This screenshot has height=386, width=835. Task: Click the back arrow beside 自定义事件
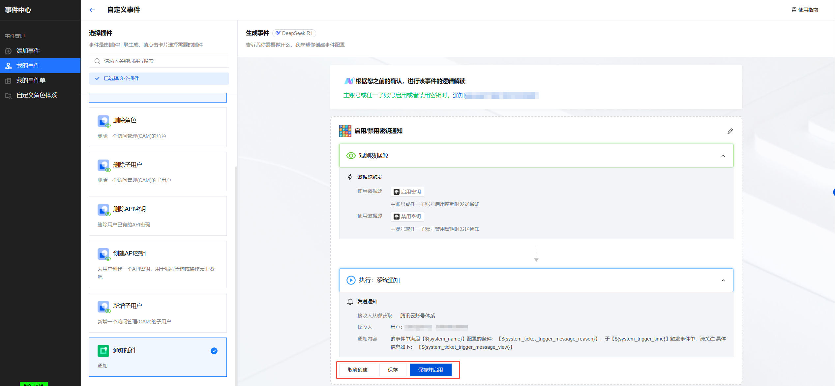pos(92,10)
